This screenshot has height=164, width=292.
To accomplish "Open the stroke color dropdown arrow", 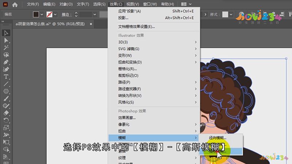I will pos(55,14).
